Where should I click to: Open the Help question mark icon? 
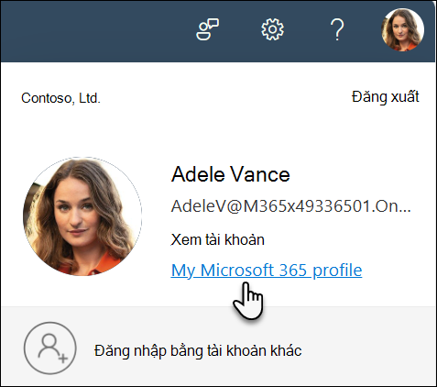pos(337,29)
